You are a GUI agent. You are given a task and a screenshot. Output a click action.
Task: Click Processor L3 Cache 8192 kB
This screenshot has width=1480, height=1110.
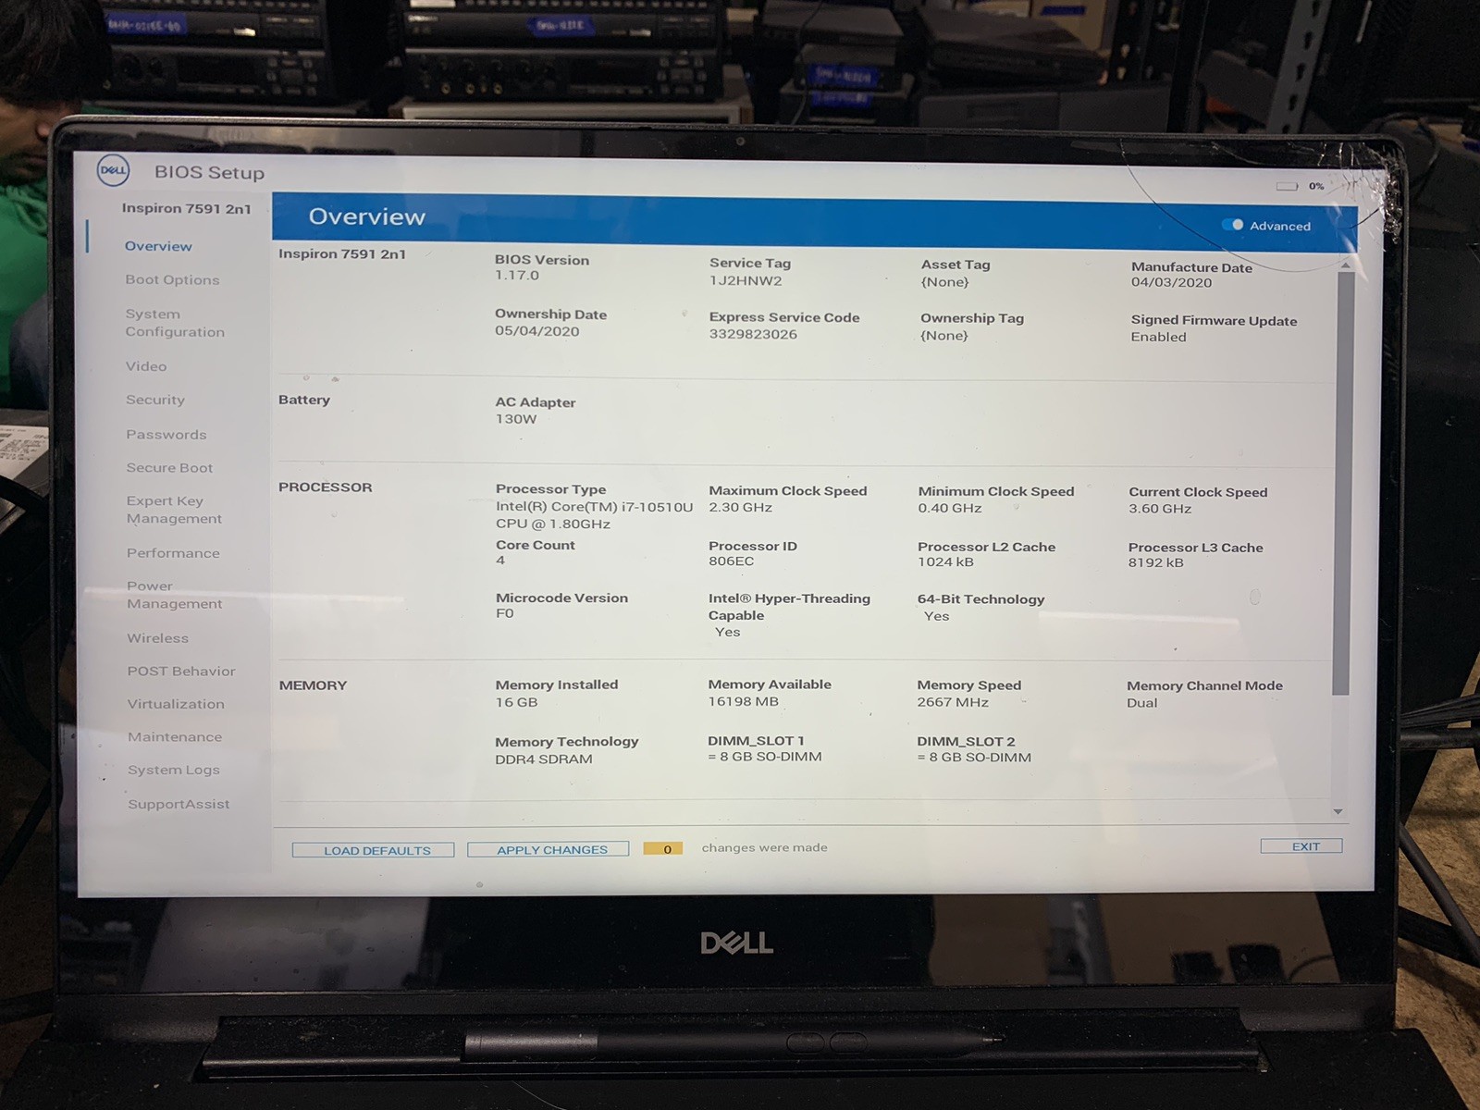[1155, 562]
